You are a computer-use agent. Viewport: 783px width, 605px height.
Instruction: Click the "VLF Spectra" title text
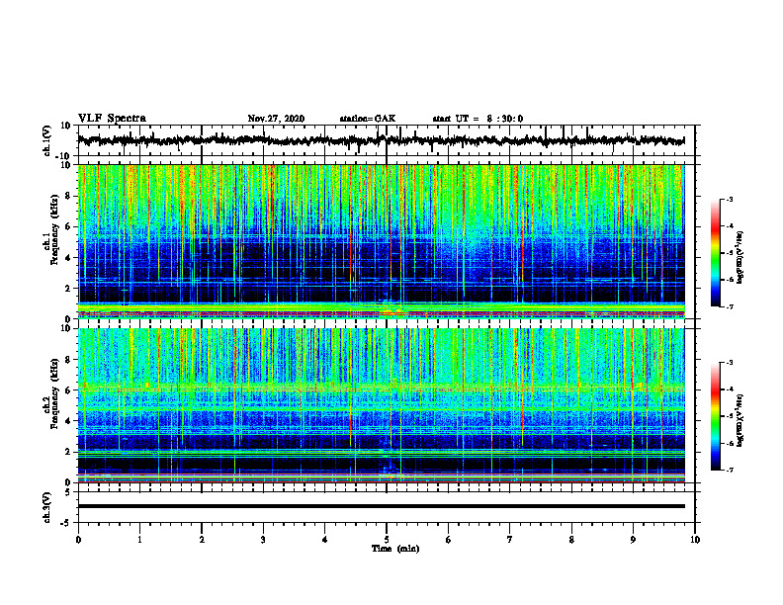click(112, 119)
